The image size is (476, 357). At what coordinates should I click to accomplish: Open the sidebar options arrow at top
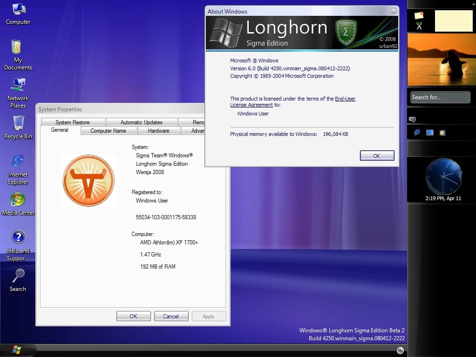[x=474, y=4]
